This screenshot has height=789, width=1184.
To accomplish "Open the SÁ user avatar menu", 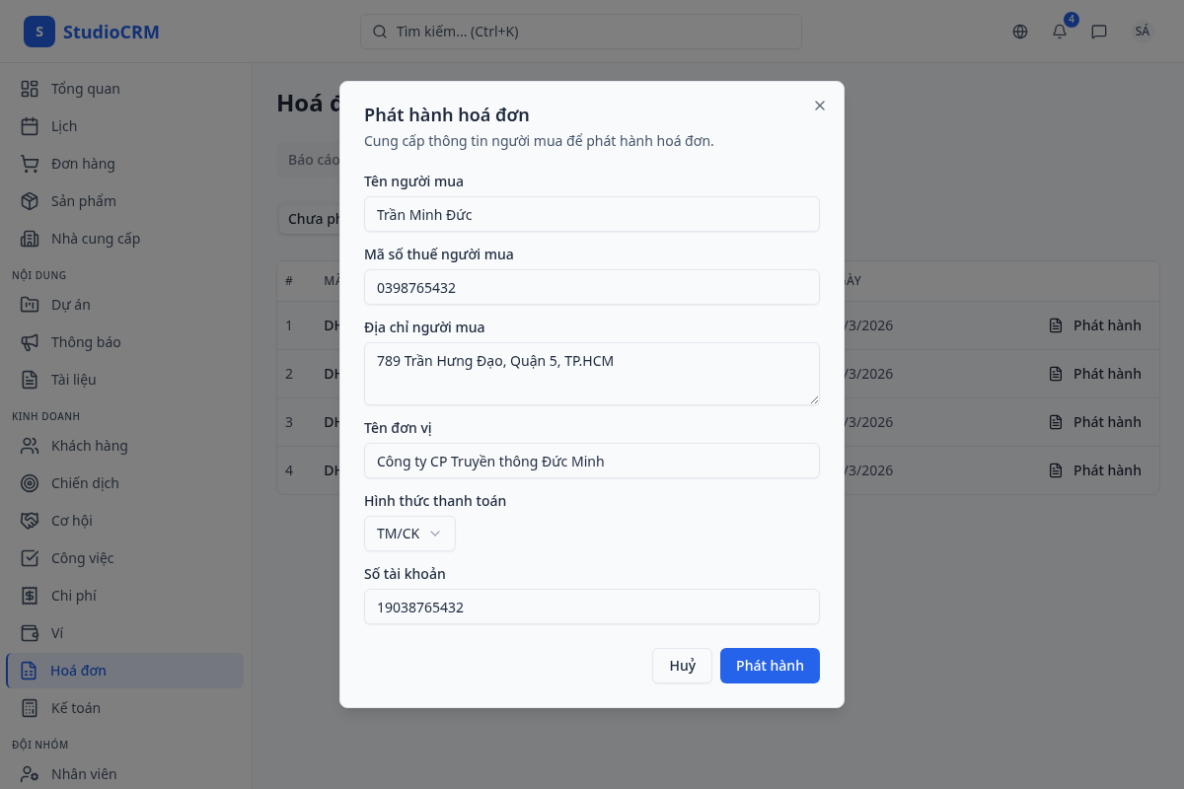I will pos(1143,32).
